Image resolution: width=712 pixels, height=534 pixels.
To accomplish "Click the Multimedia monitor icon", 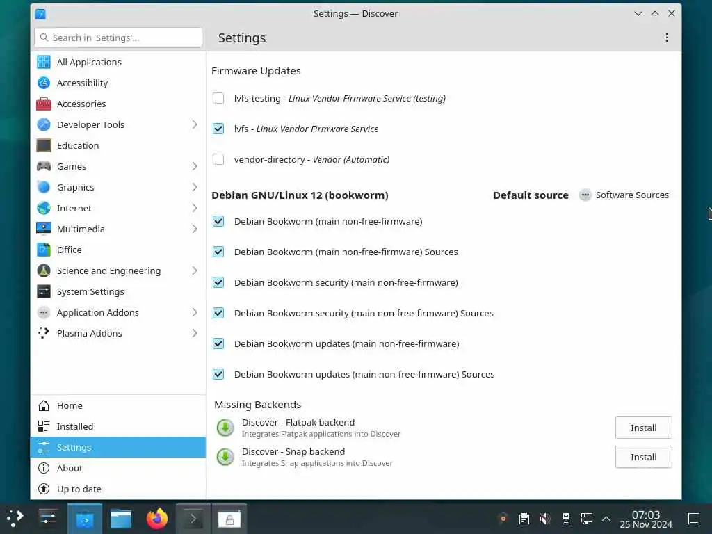I will (44, 229).
